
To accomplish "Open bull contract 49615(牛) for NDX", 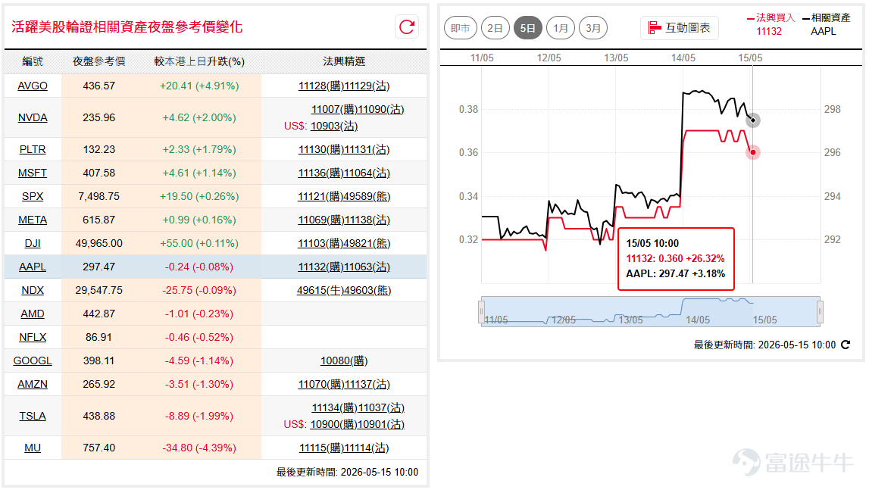I will click(320, 291).
